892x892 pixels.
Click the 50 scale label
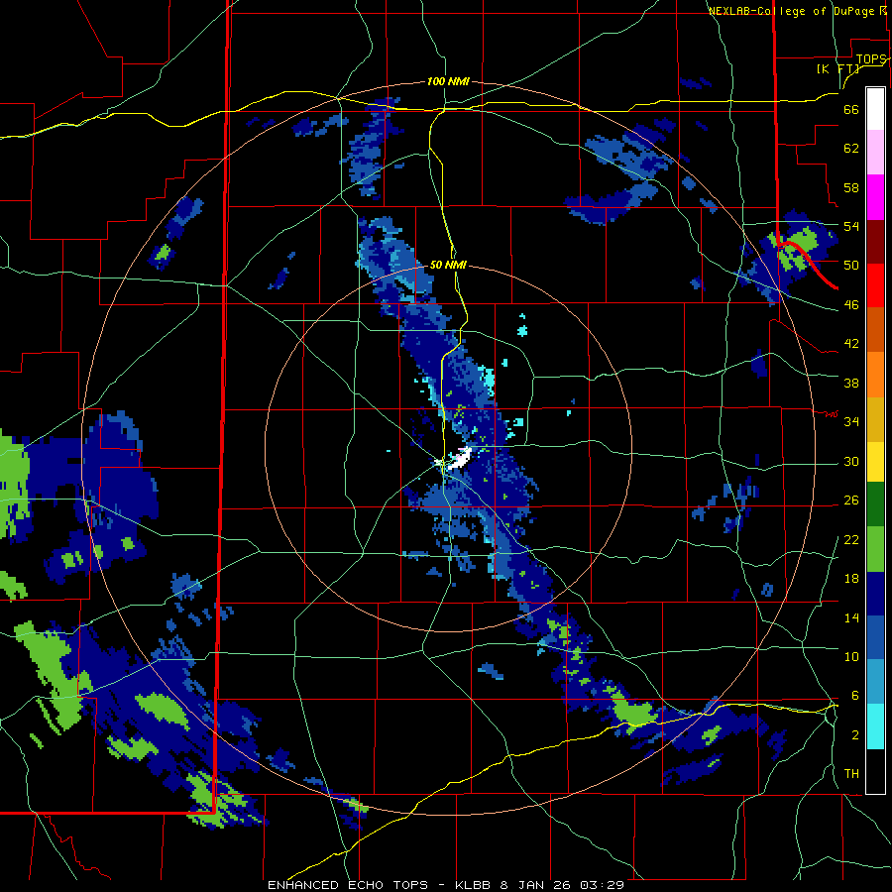pyautogui.click(x=851, y=265)
